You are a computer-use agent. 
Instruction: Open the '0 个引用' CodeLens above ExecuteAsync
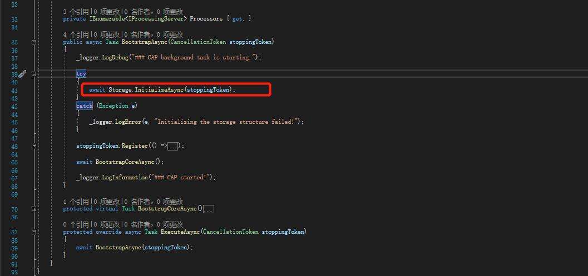coord(76,224)
